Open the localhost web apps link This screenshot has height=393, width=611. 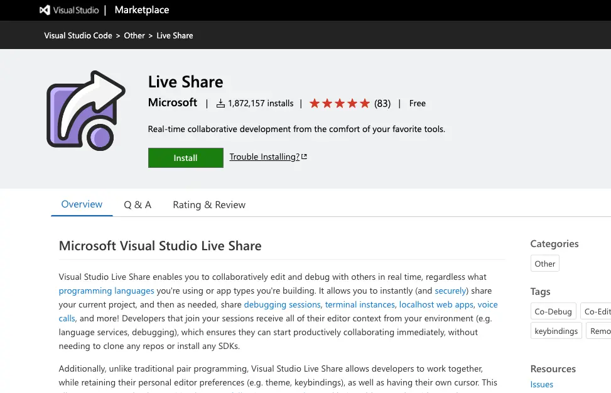point(436,304)
